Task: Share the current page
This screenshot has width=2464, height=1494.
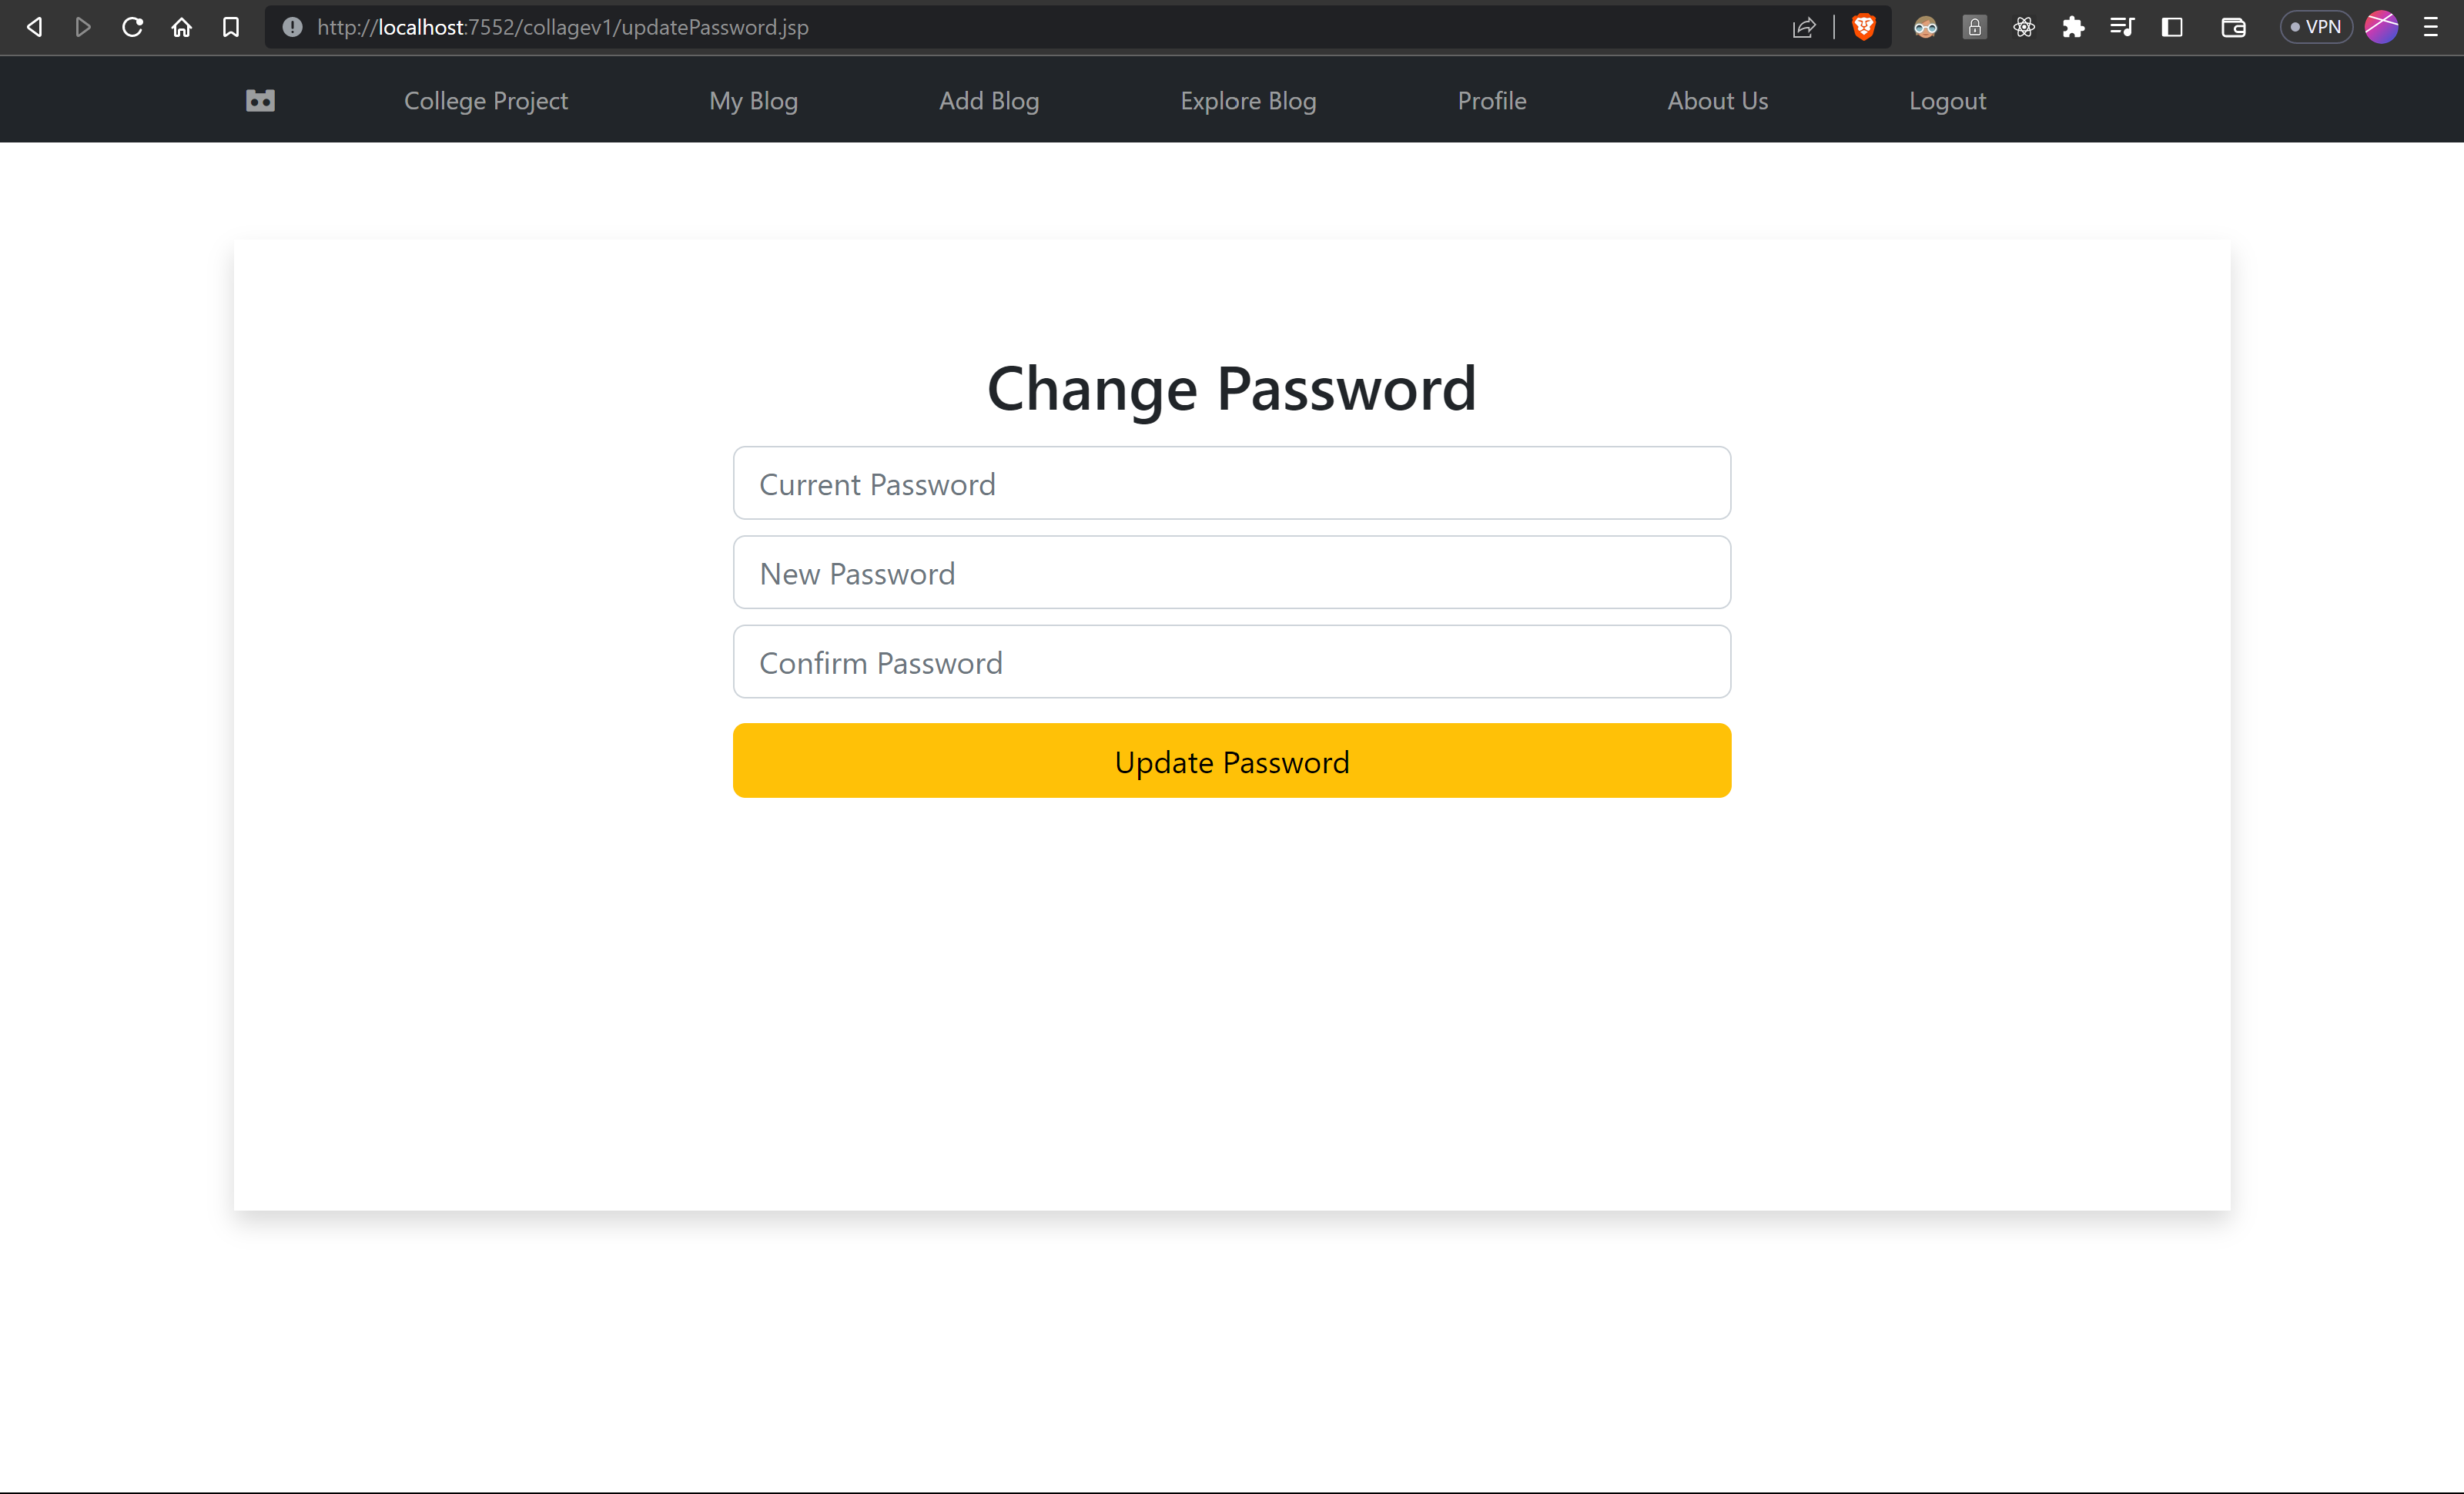Action: tap(1803, 27)
